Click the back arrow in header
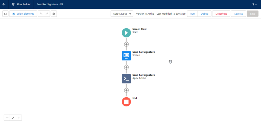The image size is (261, 124). pyautogui.click(x=4, y=4)
